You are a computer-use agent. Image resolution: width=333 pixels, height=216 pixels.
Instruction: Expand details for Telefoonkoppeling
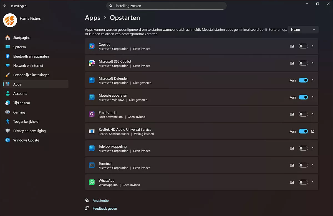tap(313, 148)
